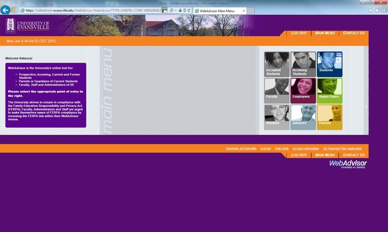This screenshot has width=388, height=232.
Task: Click the URL address field
Action: [94, 11]
